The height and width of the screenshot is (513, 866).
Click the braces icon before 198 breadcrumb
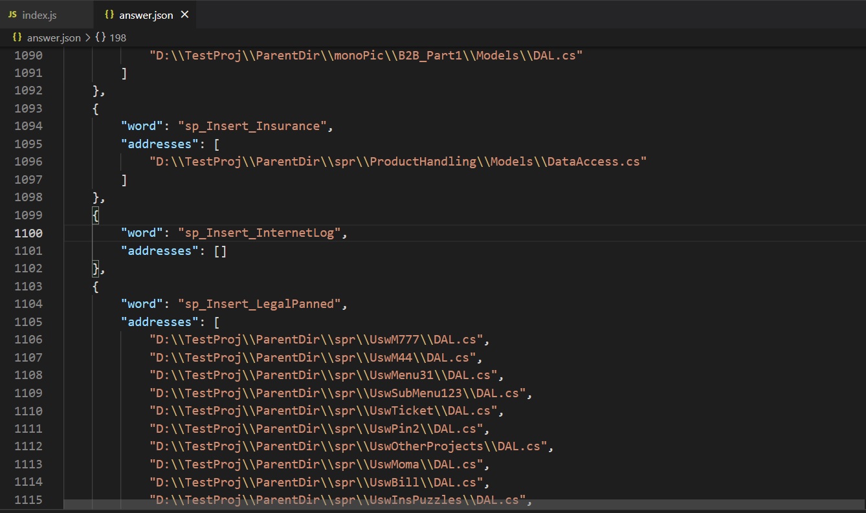pos(100,38)
